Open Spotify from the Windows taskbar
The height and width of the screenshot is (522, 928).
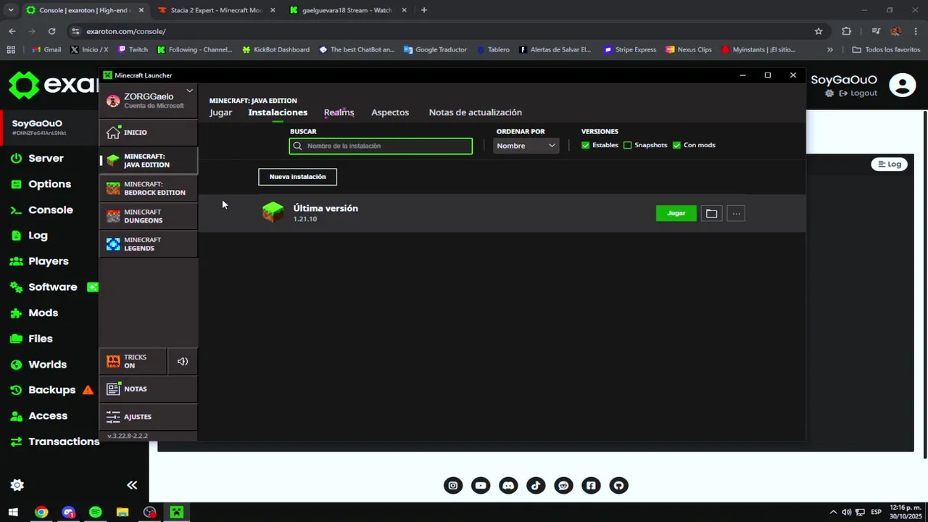pyautogui.click(x=96, y=512)
